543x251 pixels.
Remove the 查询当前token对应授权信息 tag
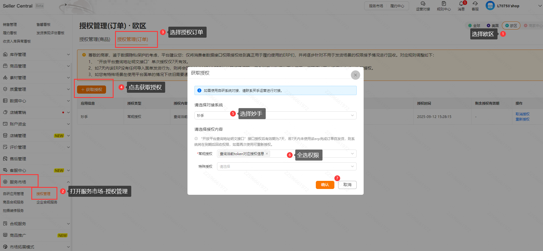[x=267, y=154]
